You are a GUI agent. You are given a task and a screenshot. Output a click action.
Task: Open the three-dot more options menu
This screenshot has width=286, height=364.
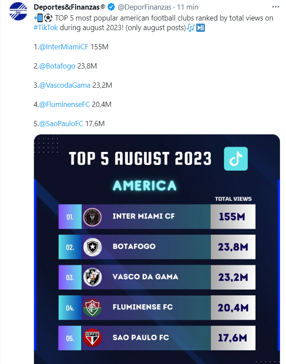276,7
